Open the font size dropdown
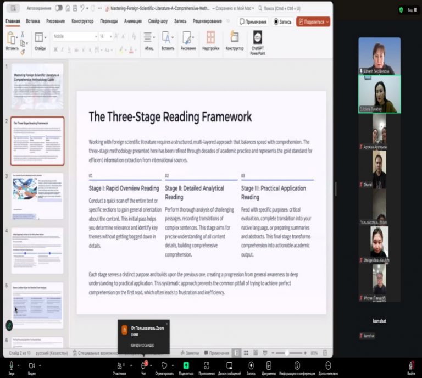 [110, 36]
